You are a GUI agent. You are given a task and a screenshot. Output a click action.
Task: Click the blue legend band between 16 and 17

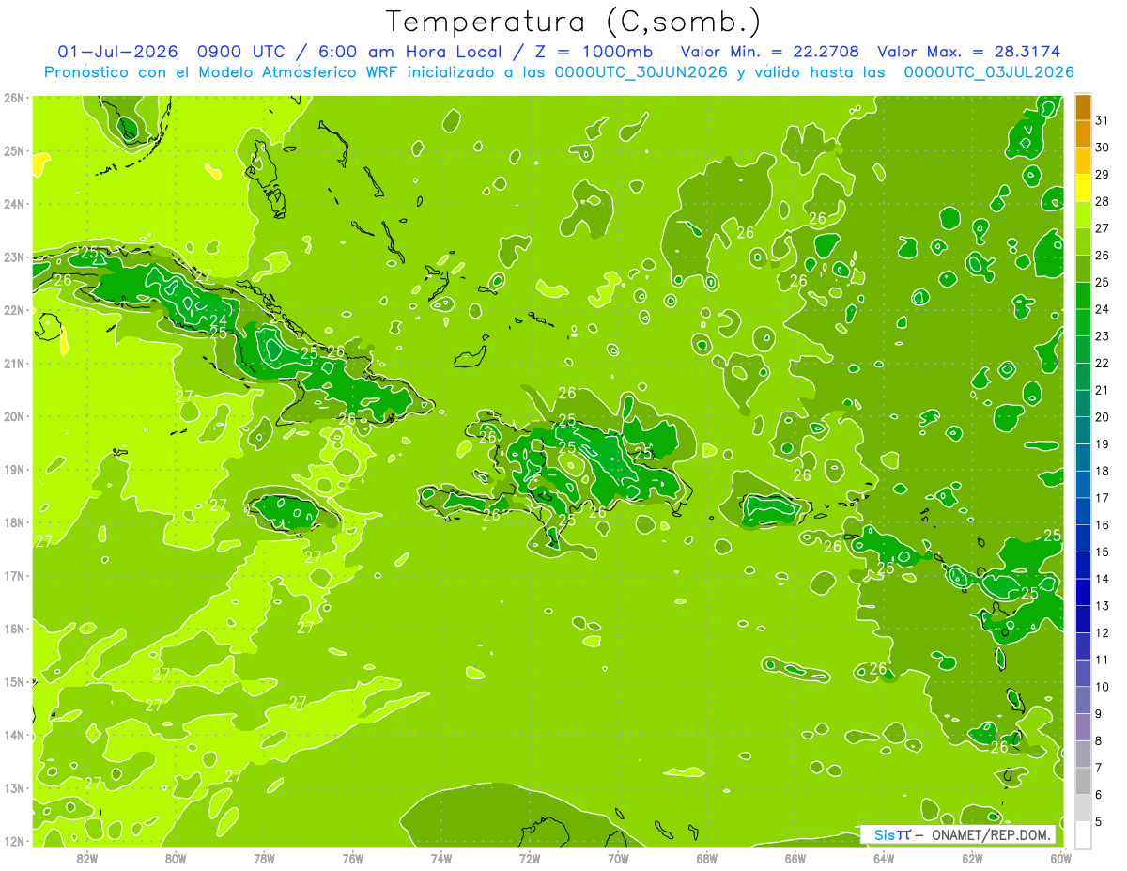[1083, 511]
